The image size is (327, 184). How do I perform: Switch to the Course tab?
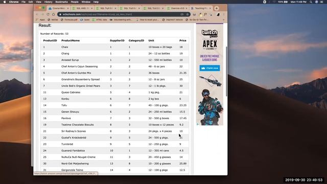(58, 8)
